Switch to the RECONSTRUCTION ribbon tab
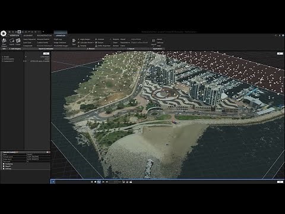The image size is (285, 214). pos(44,36)
